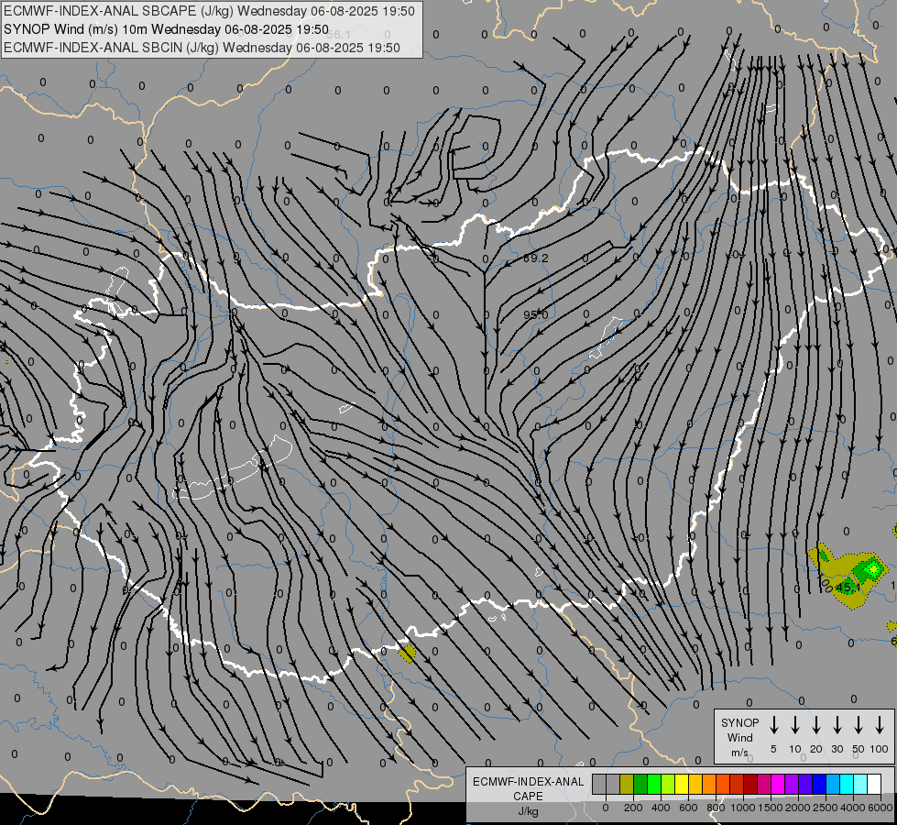Click the '95.0' value on the map
Viewport: 897px width, 825px height.
coord(535,315)
